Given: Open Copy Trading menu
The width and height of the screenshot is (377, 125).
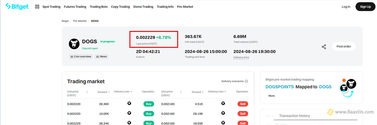Looking at the screenshot, I should pos(120,7).
